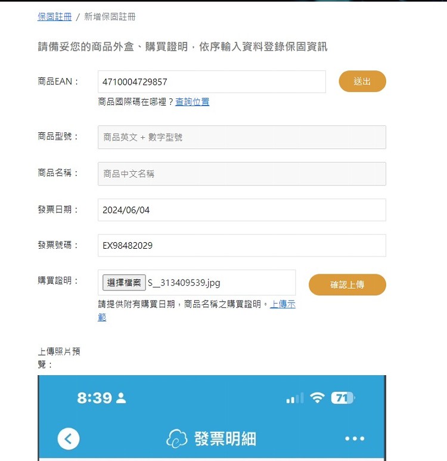Tap the back arrow in invoice preview
Viewport: 447px width, 461px height.
coord(69,439)
